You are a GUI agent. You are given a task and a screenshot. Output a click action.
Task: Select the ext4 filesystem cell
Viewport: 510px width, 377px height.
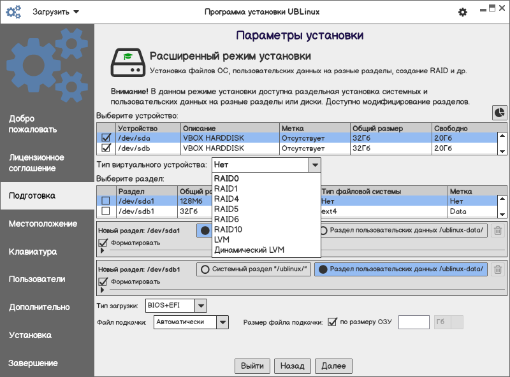pyautogui.click(x=384, y=211)
